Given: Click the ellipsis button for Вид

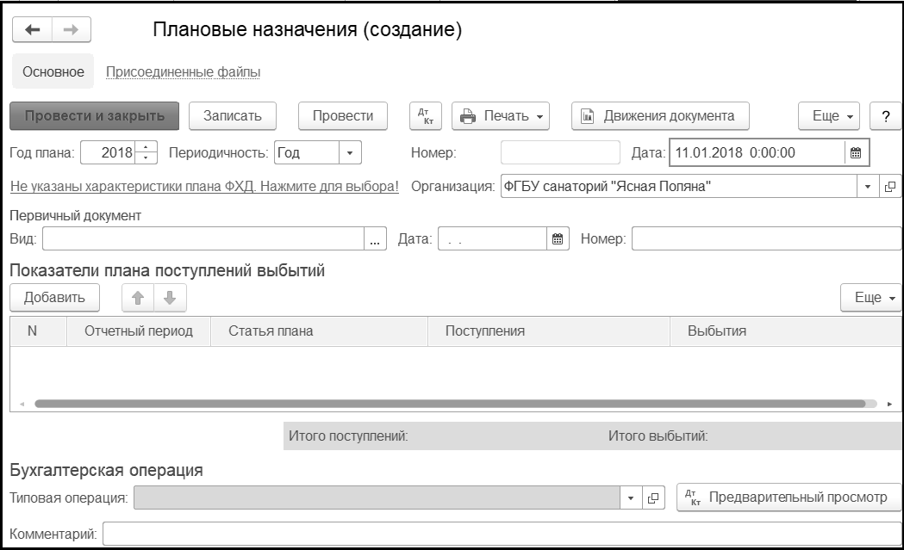Looking at the screenshot, I should tap(375, 239).
